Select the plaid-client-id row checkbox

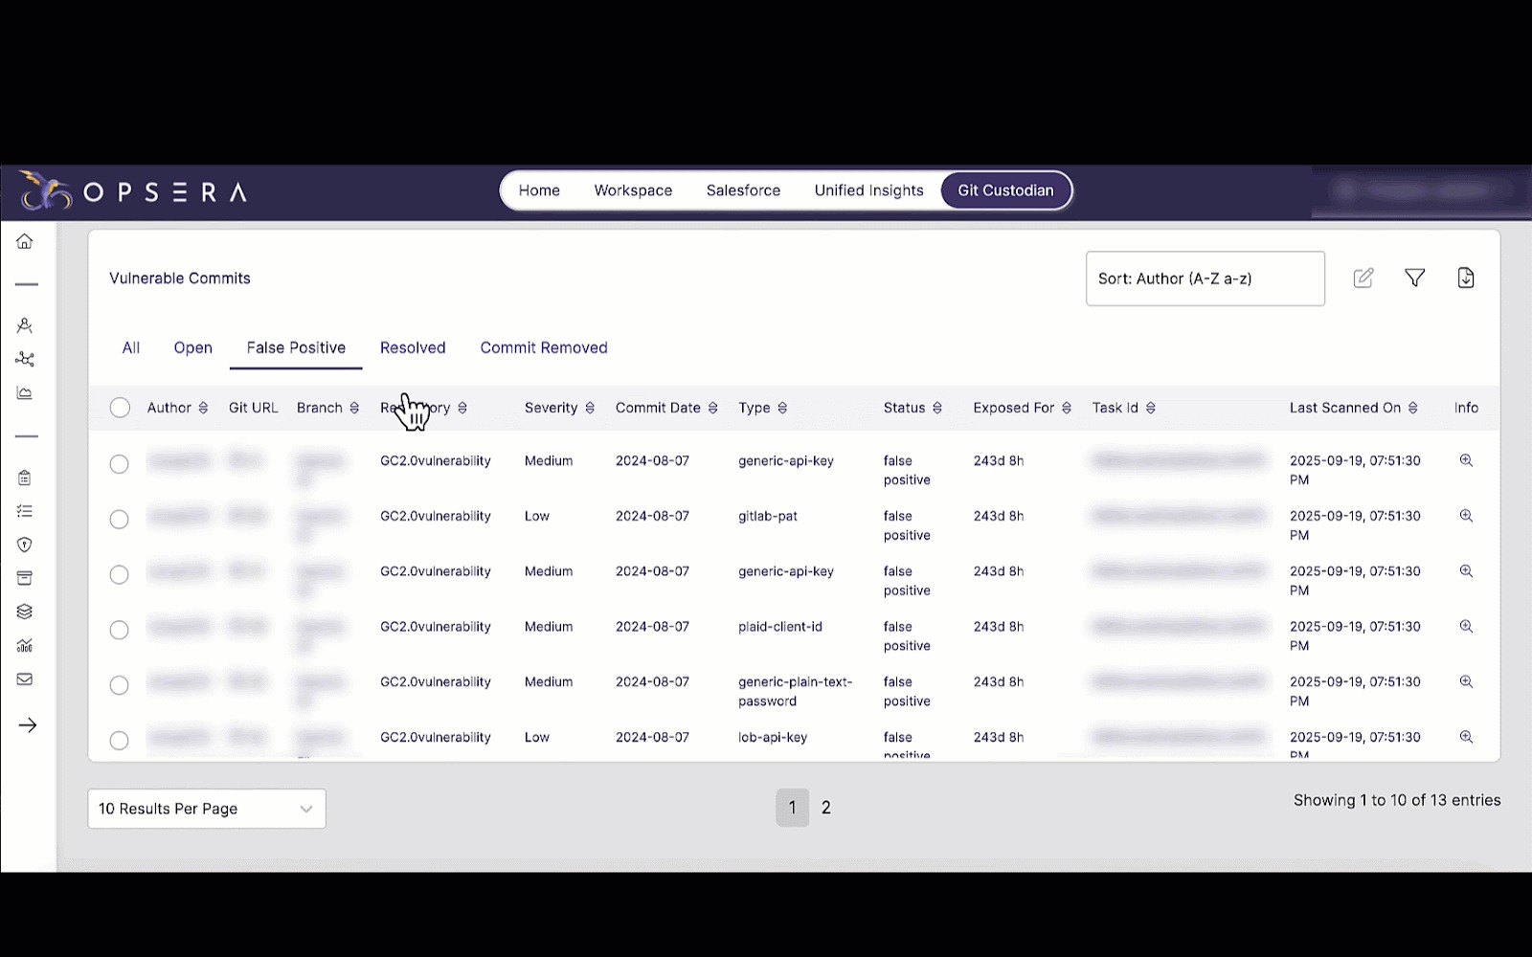pos(119,630)
